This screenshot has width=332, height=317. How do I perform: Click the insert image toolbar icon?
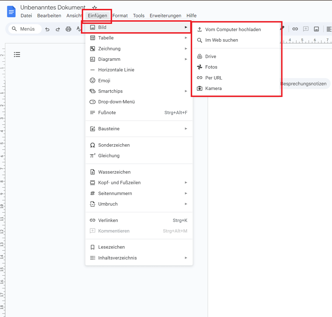[x=316, y=29]
